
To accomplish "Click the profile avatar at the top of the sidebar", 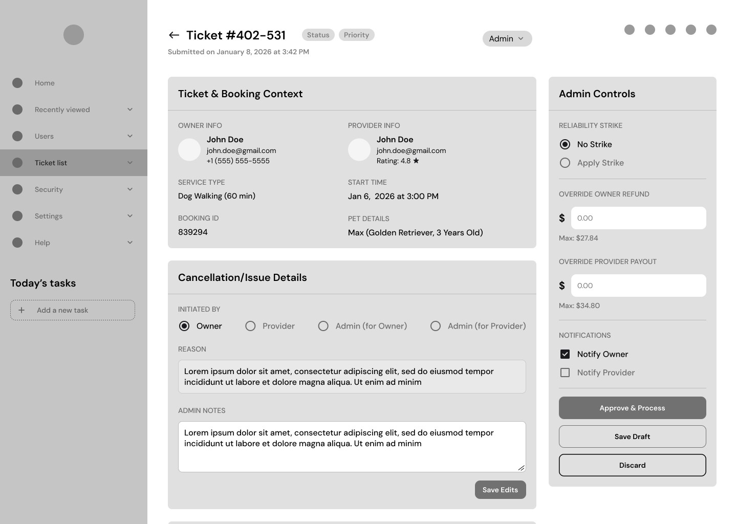I will click(x=74, y=35).
